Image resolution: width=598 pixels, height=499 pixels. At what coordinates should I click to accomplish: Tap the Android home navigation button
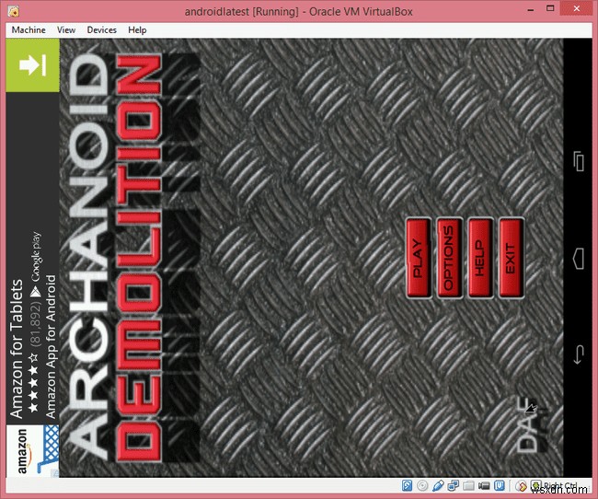point(579,259)
